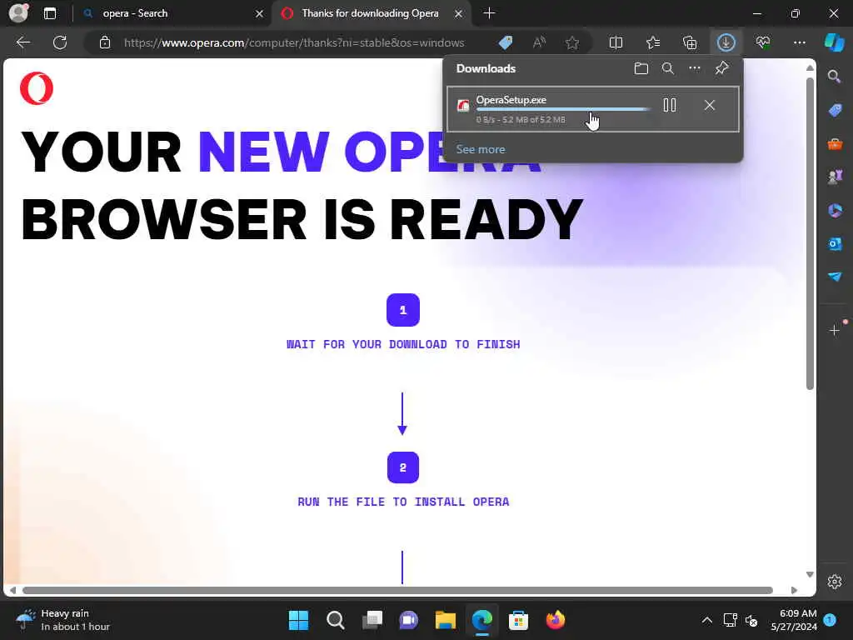
Task: Launch File Explorer from taskbar
Action: [x=446, y=620]
